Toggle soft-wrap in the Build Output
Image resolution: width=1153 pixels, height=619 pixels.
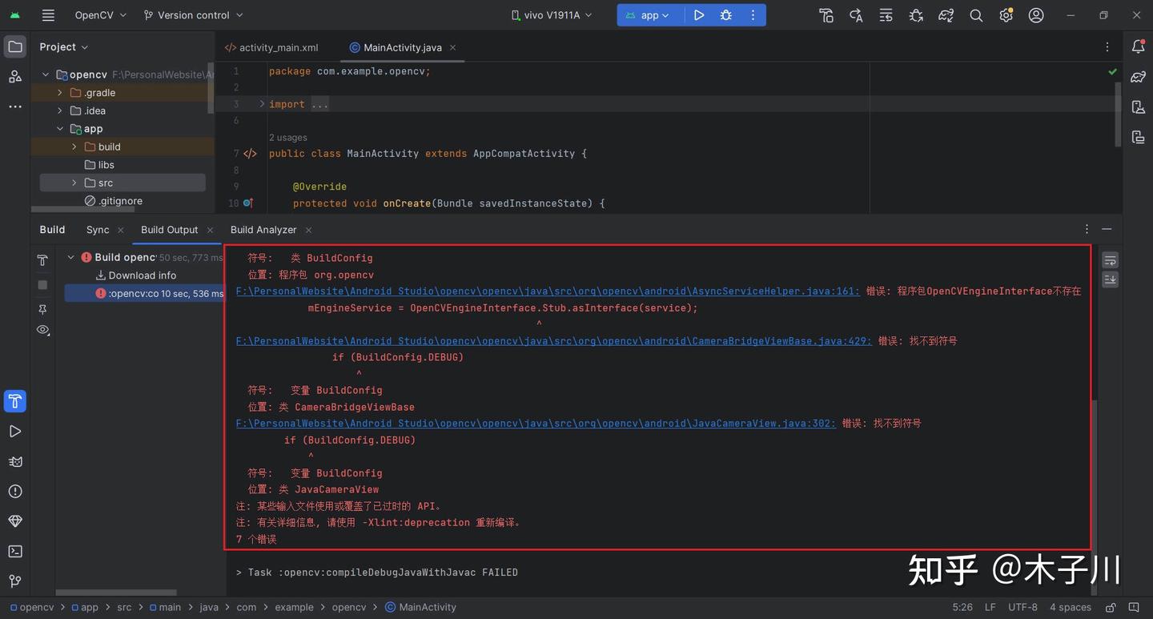point(1110,259)
